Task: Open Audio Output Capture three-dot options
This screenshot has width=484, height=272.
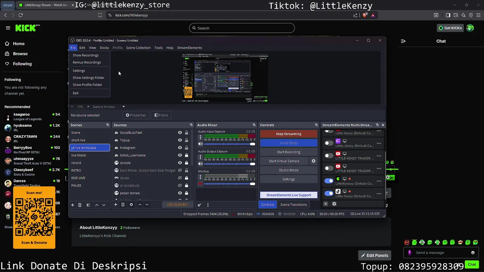Action: coord(200,158)
